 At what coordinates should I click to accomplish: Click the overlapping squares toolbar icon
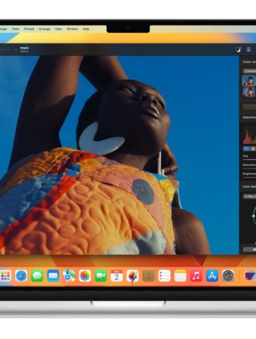(x=238, y=49)
